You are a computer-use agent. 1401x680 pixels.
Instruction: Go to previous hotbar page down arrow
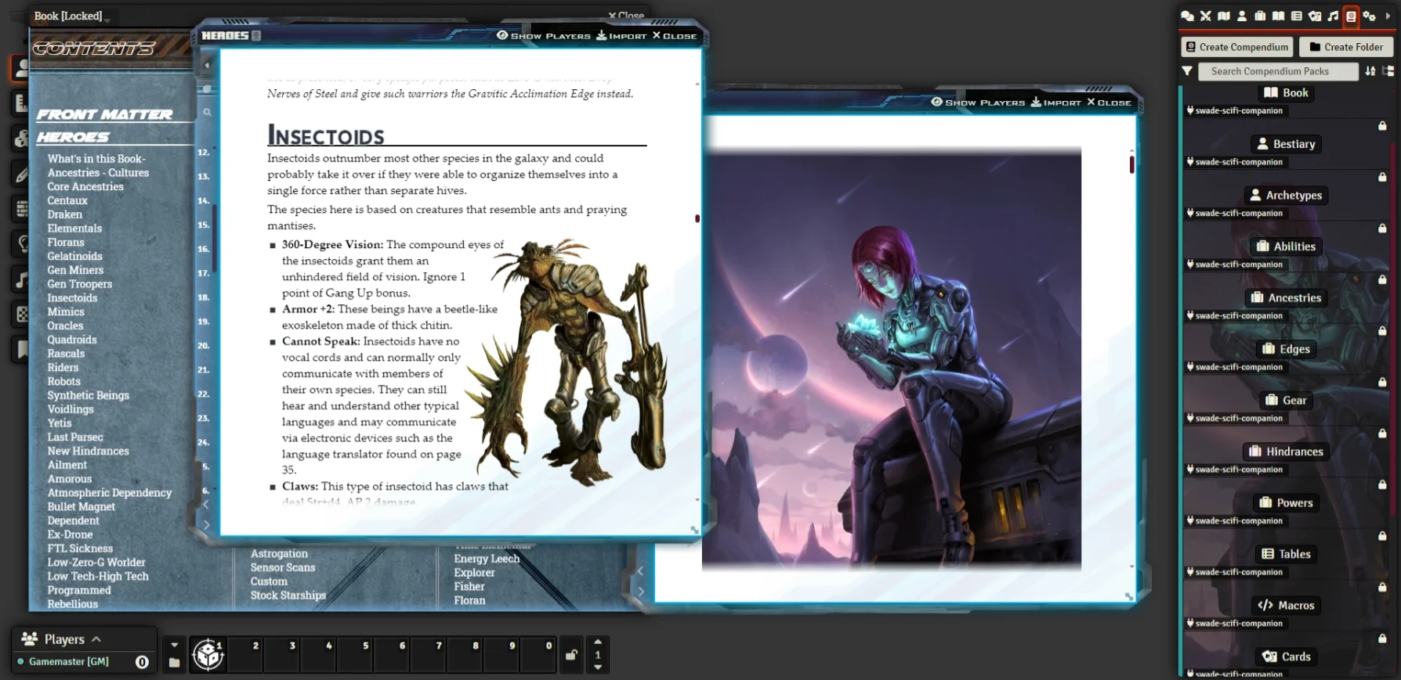tap(598, 667)
